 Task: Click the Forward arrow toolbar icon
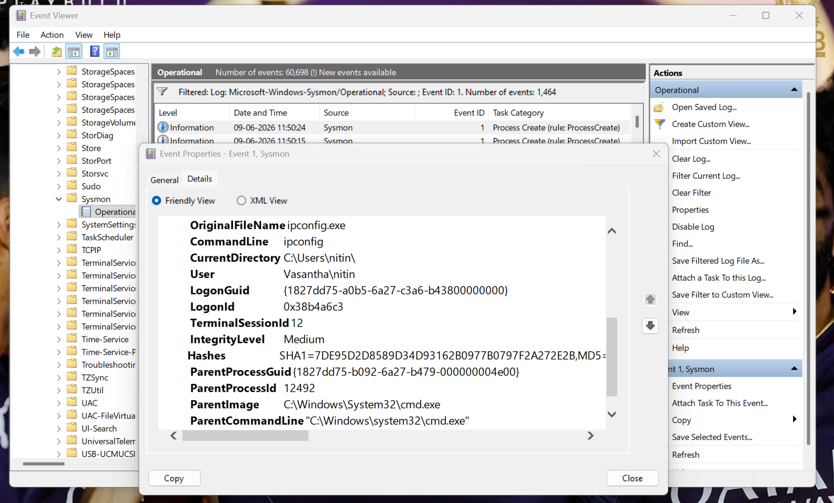click(x=35, y=51)
